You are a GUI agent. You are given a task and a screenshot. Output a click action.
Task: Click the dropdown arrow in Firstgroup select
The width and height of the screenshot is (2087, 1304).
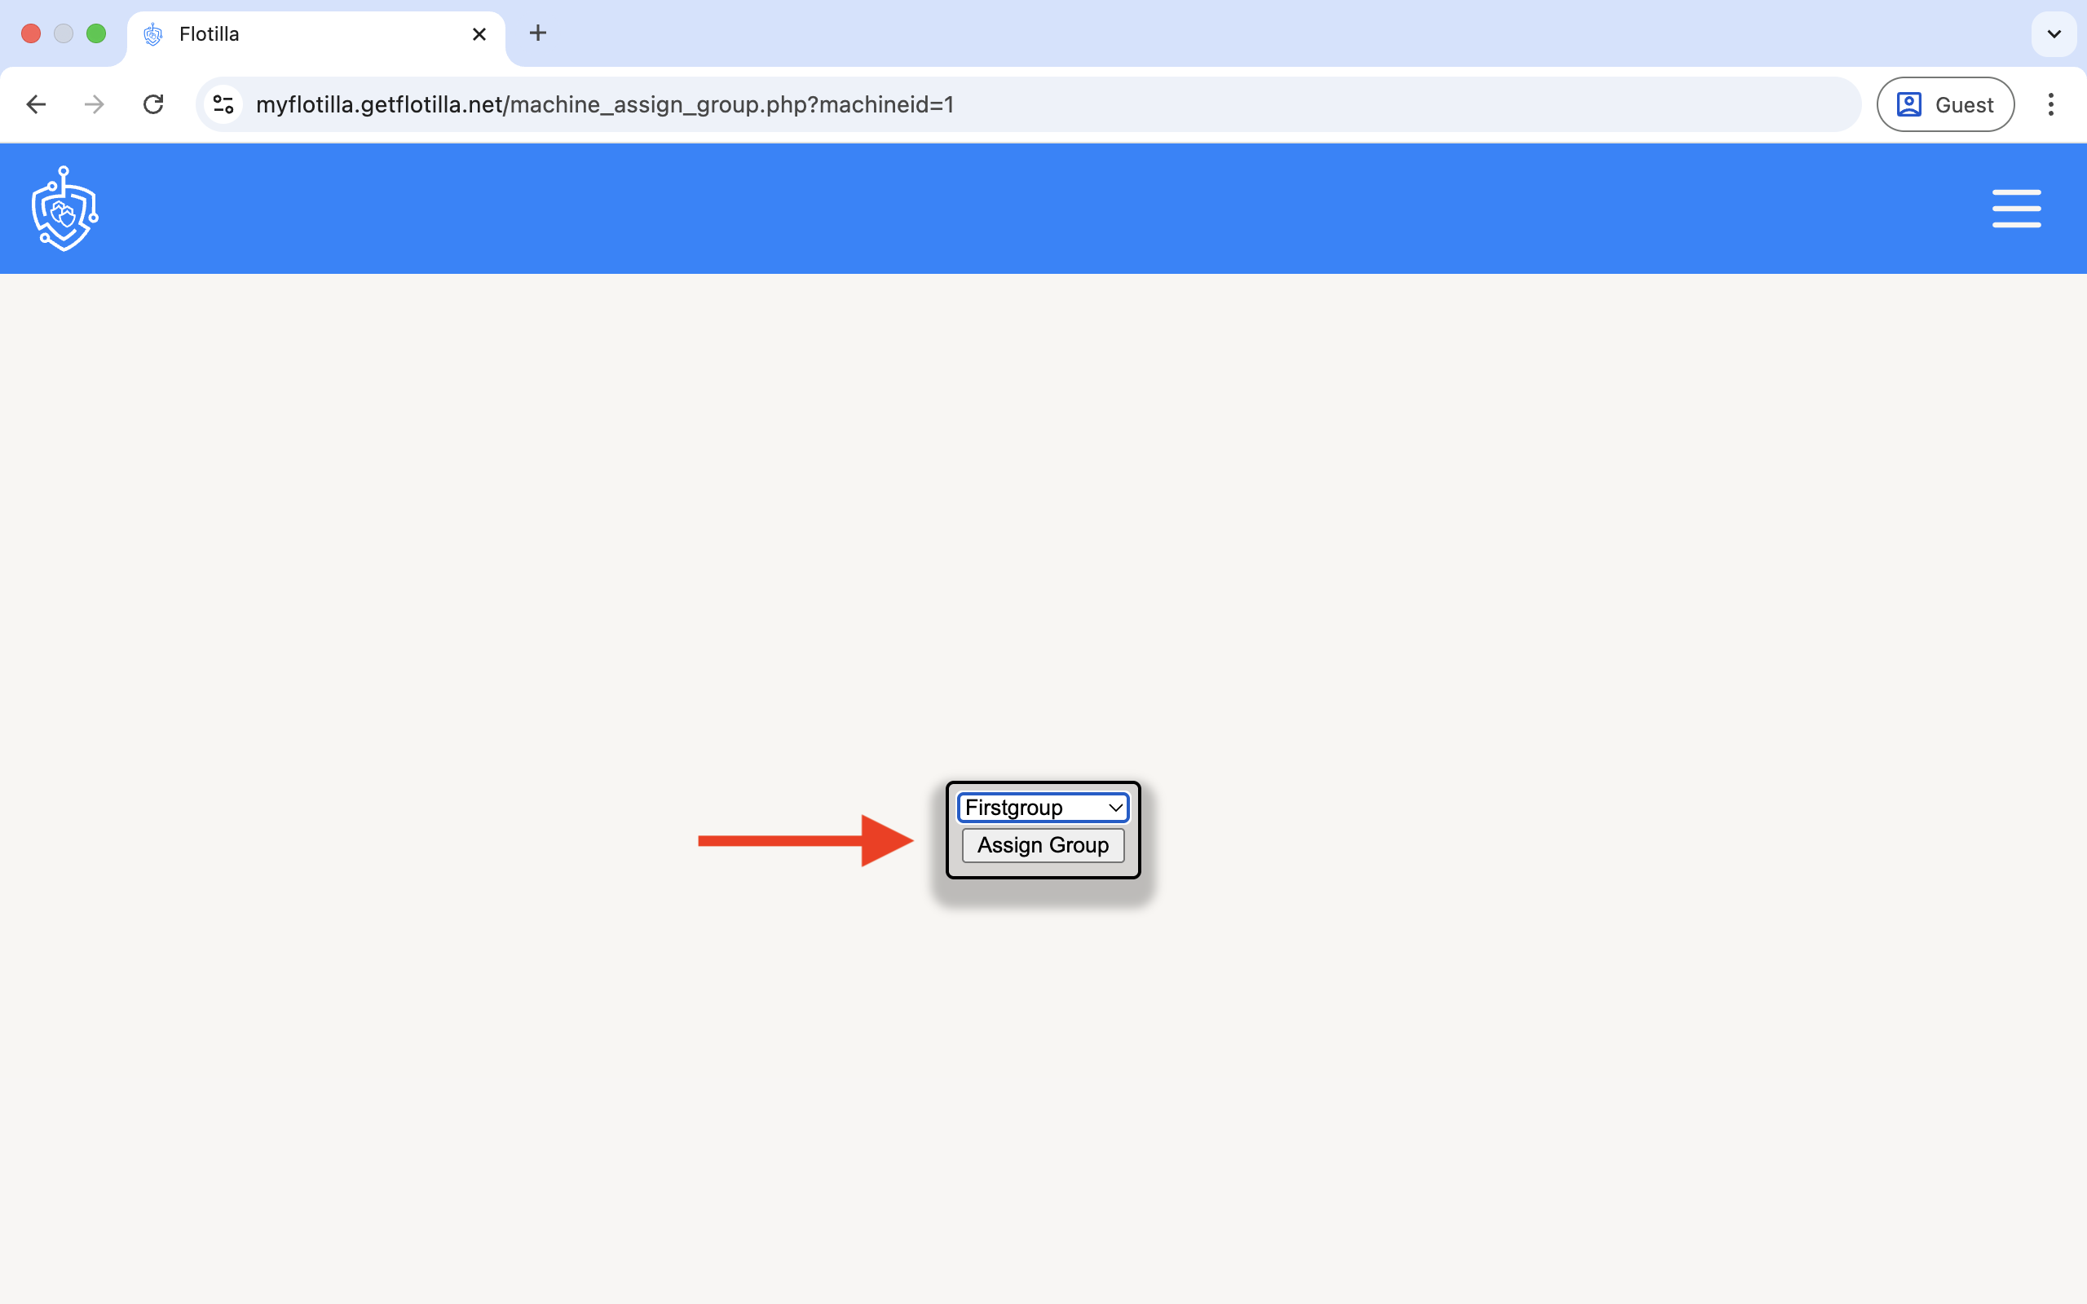pos(1115,807)
